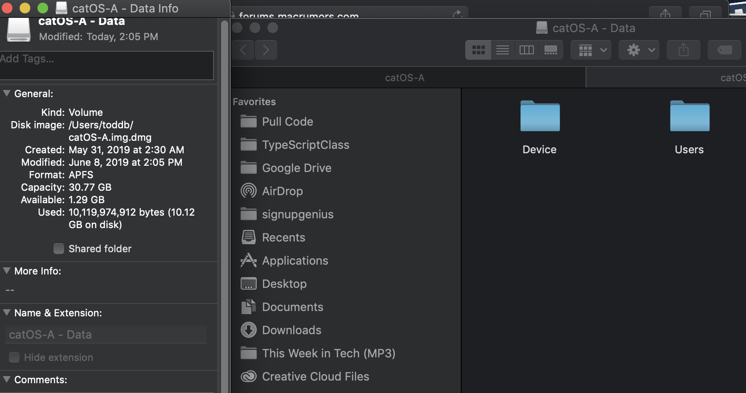Screen dimensions: 746x393
Task: Click the Edit Tags toolbar button
Action: [725, 50]
